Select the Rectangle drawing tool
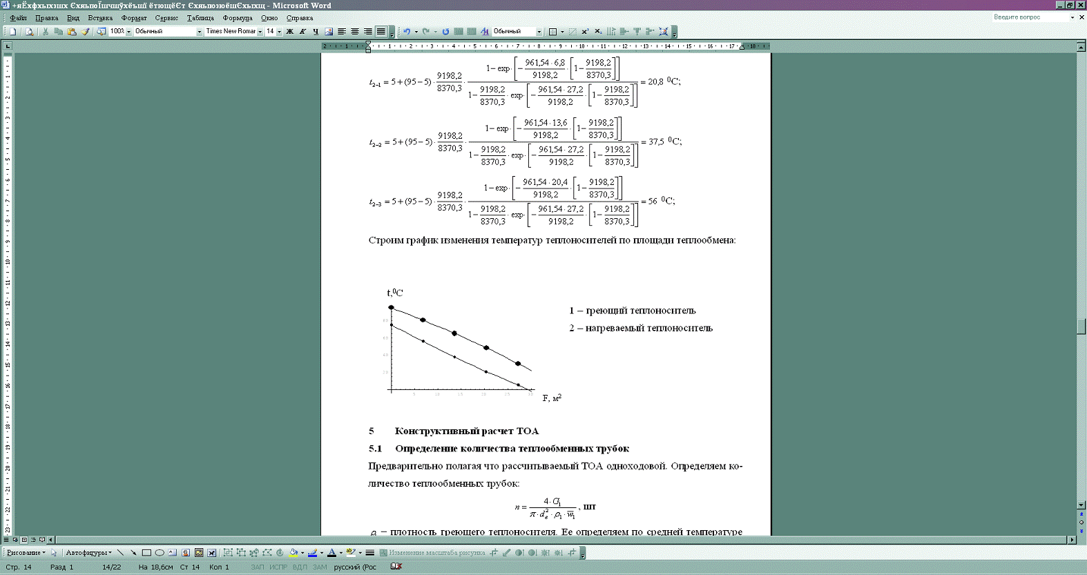This screenshot has width=1087, height=575. (x=146, y=553)
